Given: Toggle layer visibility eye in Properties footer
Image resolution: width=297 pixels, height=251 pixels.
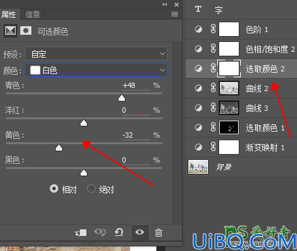Looking at the screenshot, I should click(139, 232).
